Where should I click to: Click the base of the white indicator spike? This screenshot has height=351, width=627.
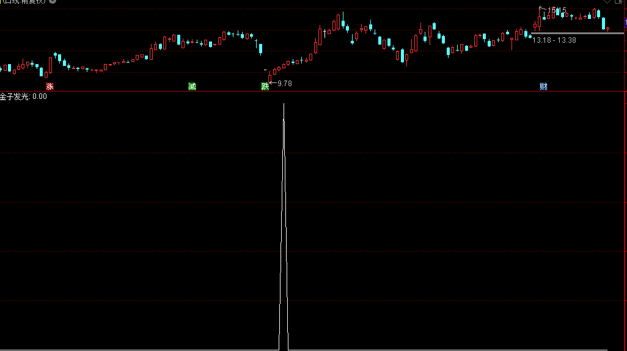pyautogui.click(x=284, y=349)
